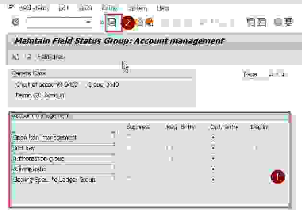Screen dimensions: 302x210
Task: Click the Help icon in standard toolbar
Action: [x=278, y=23]
